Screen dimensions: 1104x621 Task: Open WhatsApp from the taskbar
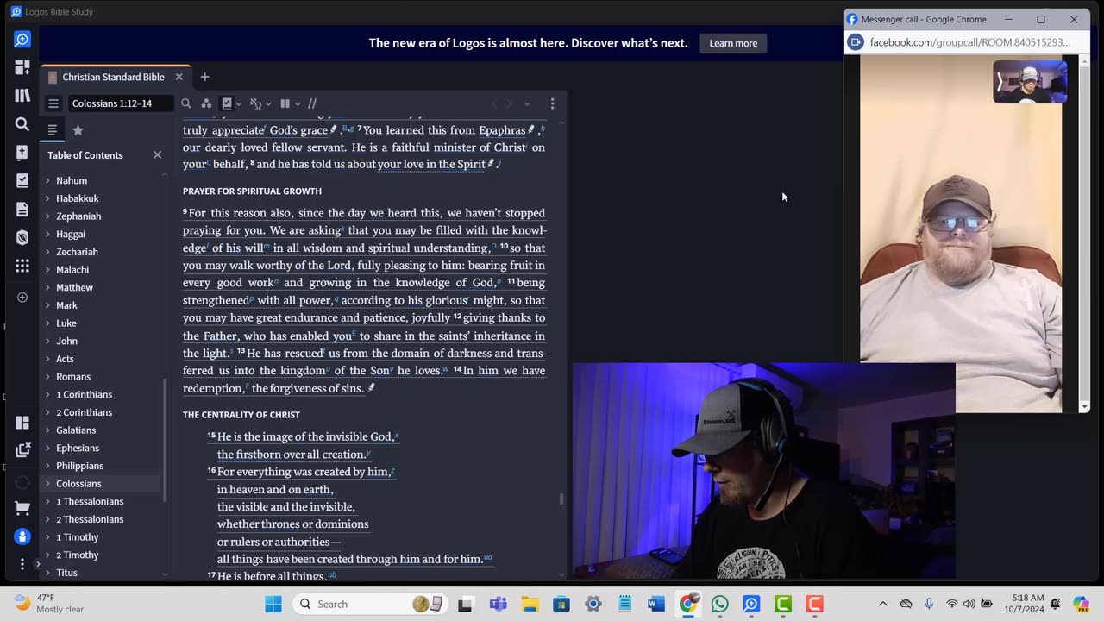719,604
